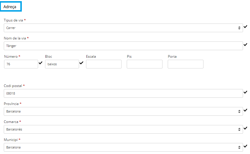Click the empty Pis input field

[x=144, y=64]
